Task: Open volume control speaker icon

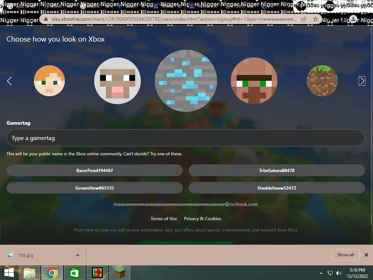Action: click(339, 273)
